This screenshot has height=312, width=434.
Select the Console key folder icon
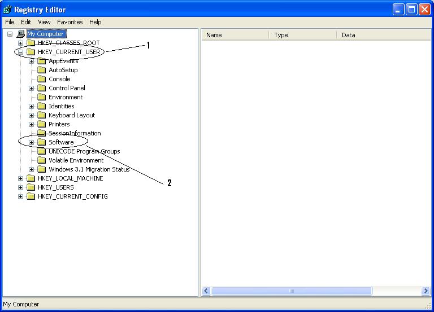[x=41, y=79]
